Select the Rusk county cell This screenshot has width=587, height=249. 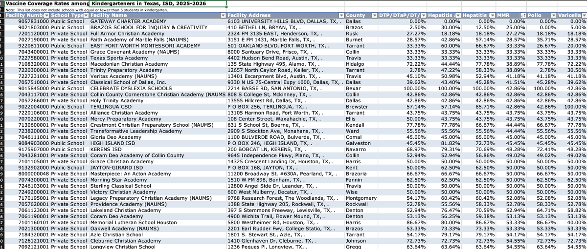coord(361,34)
